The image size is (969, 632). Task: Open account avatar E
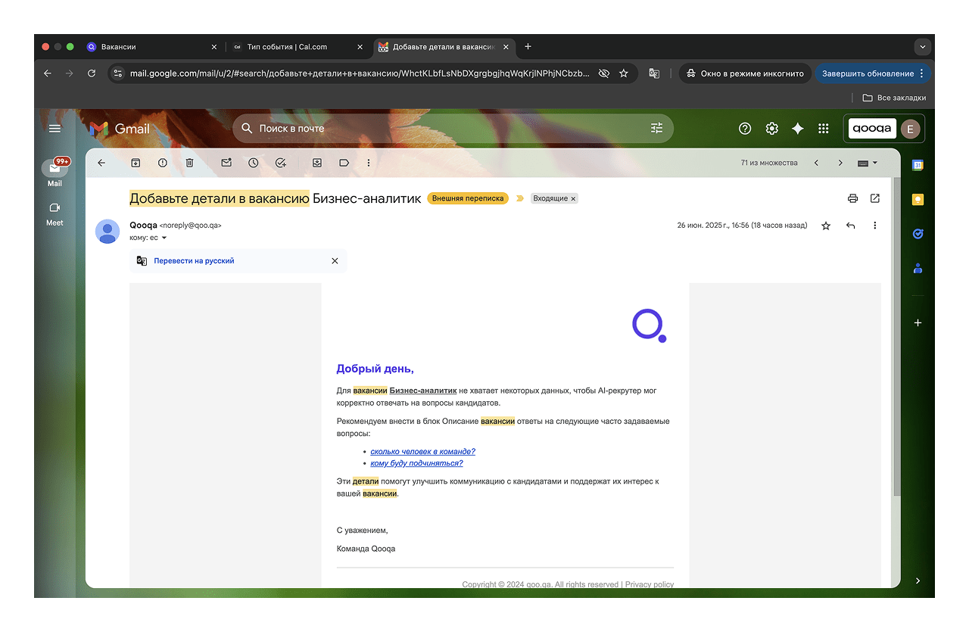(911, 129)
